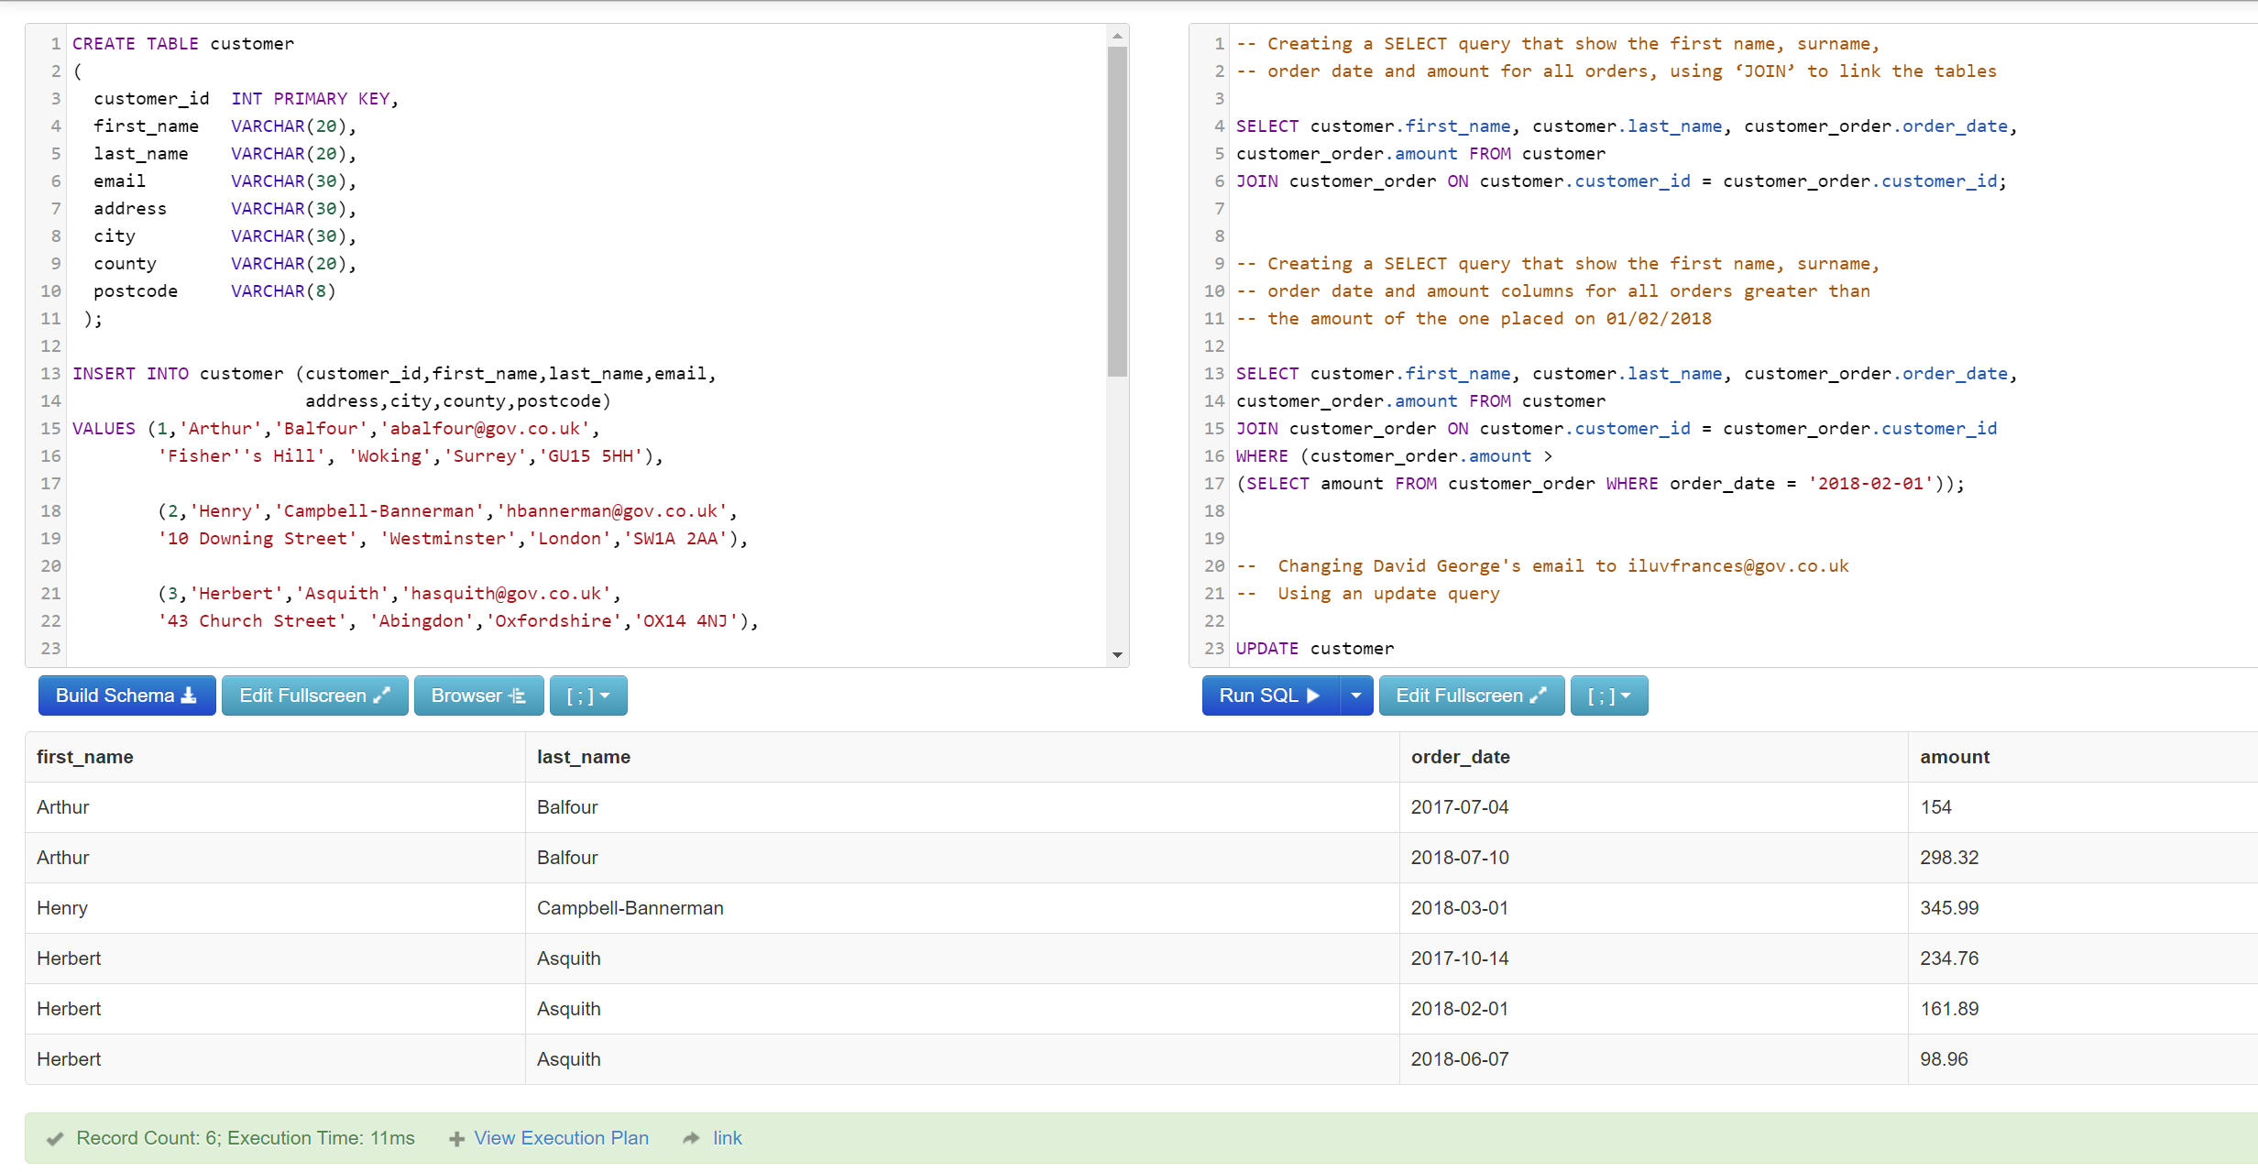The height and width of the screenshot is (1172, 2258).
Task: Click 'Using an update query' comment
Action: (1388, 594)
